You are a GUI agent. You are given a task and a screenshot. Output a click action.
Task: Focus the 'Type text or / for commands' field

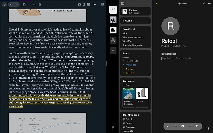tap(176, 58)
